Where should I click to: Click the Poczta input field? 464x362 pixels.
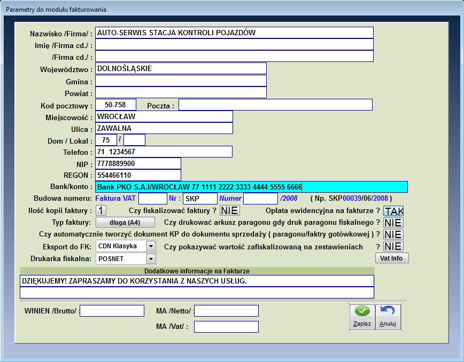coord(275,105)
